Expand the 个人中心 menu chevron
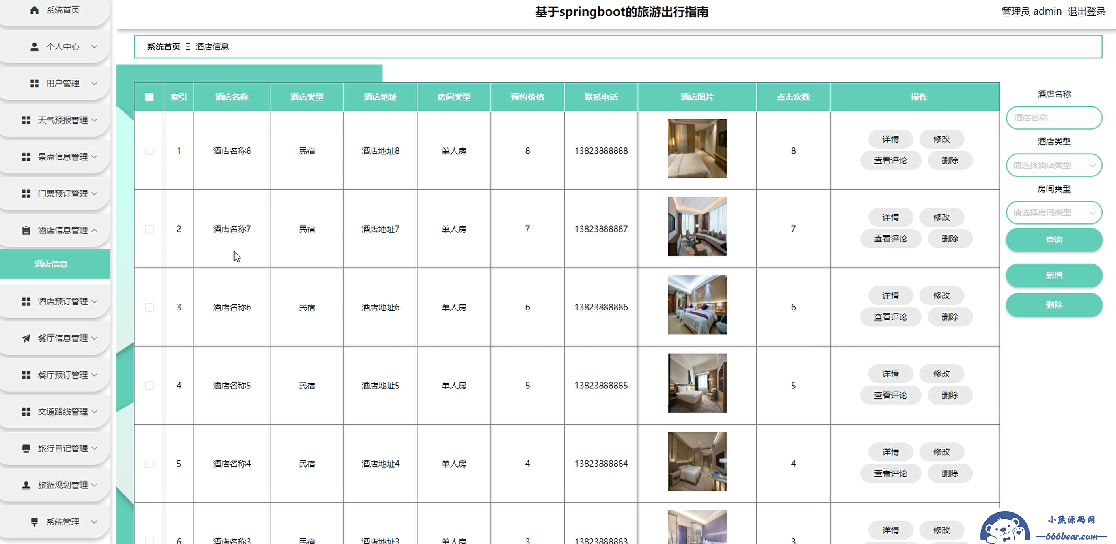Image resolution: width=1116 pixels, height=544 pixels. pos(95,47)
